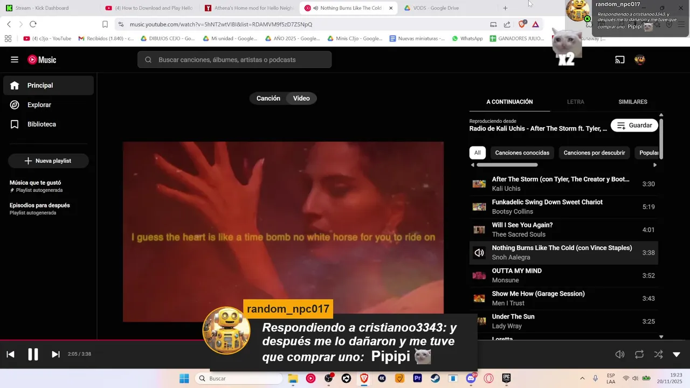The height and width of the screenshot is (388, 690).
Task: Skip to the next track
Action: pos(56,354)
